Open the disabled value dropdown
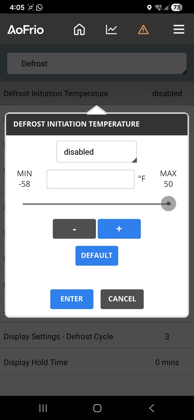 (x=96, y=151)
